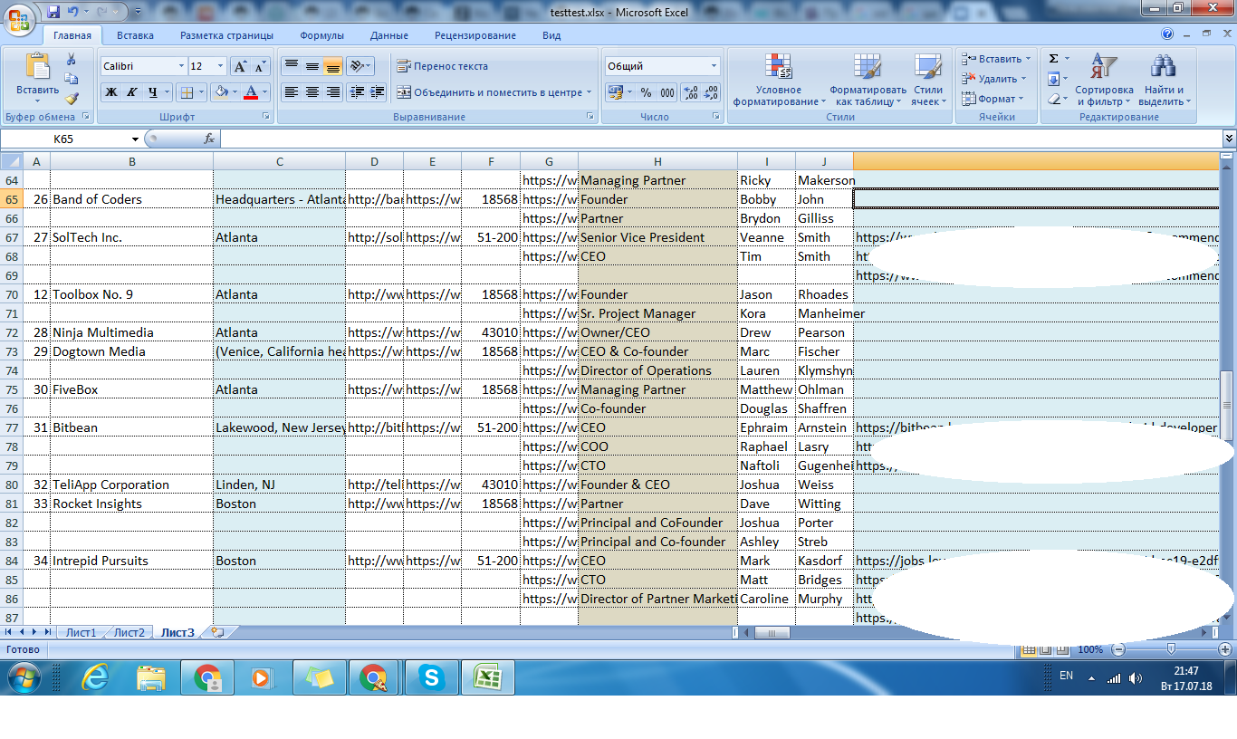Click the AutoSum sigma icon
Screen dimensions: 1237x739
1053,59
